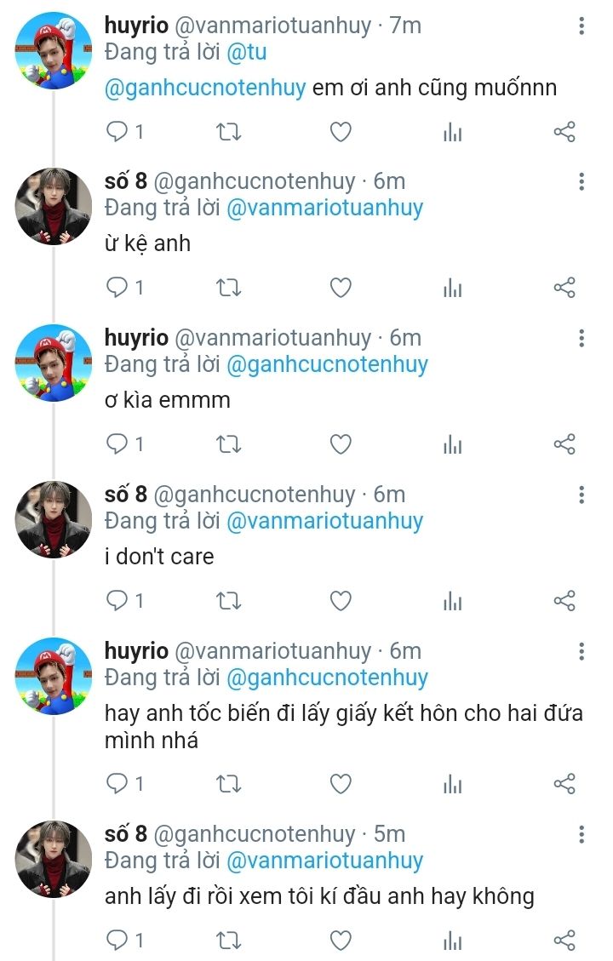Reply to the "ừ kệ anh" tweet
Screen dimensions: 613x961
pos(117,288)
